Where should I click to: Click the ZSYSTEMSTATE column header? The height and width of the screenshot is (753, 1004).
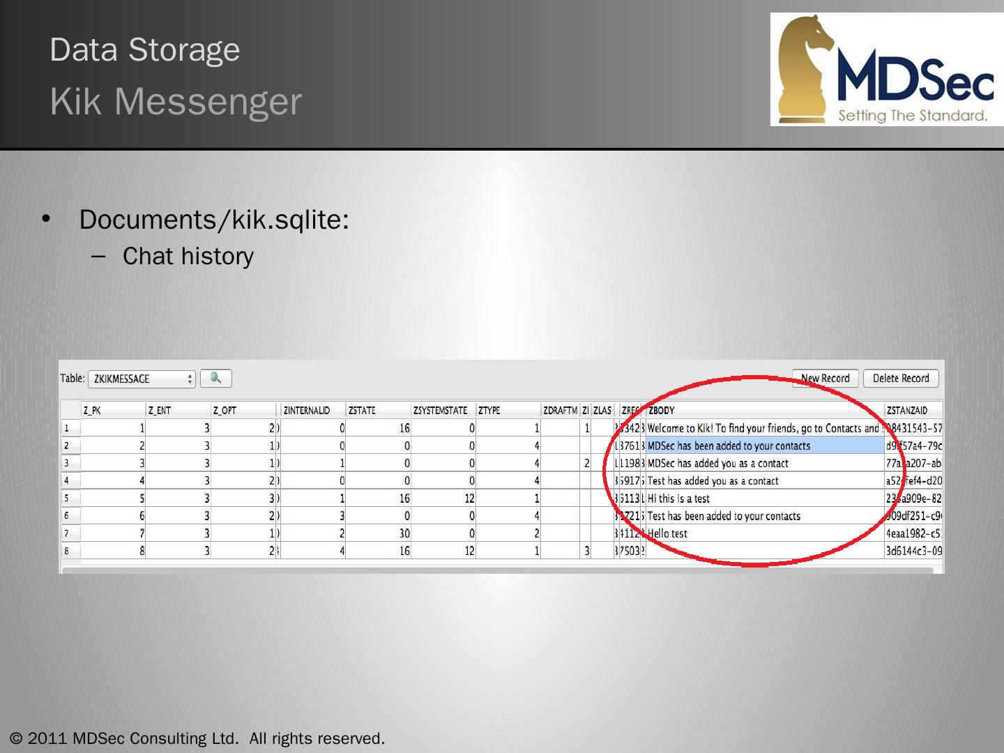(x=443, y=411)
